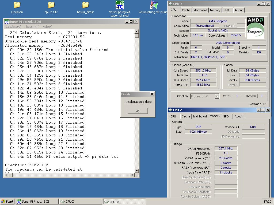Click the PI value output pi_data.txt line

(64, 156)
